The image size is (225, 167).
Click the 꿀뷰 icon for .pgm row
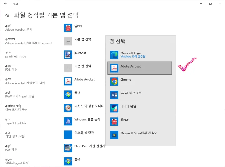click(68, 161)
